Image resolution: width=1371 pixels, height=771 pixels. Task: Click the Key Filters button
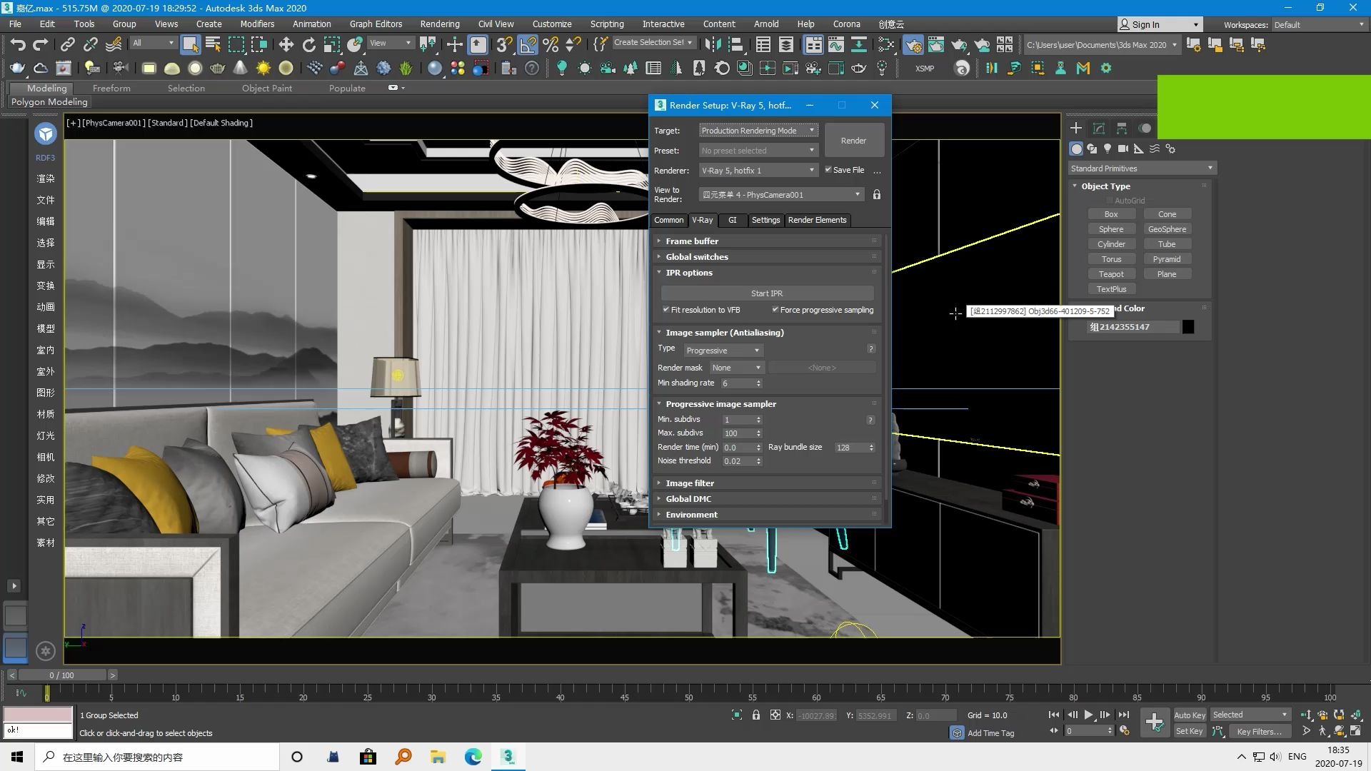pyautogui.click(x=1259, y=731)
